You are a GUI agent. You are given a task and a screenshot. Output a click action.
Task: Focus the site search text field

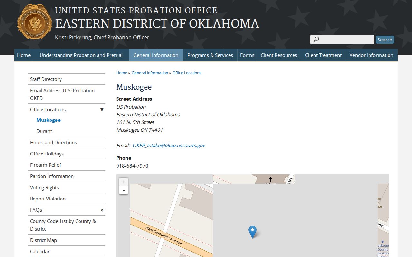pyautogui.click(x=342, y=40)
